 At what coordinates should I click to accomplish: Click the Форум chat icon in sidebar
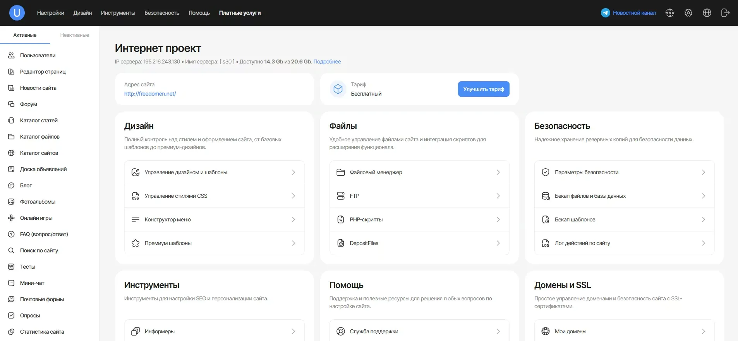[x=11, y=104]
